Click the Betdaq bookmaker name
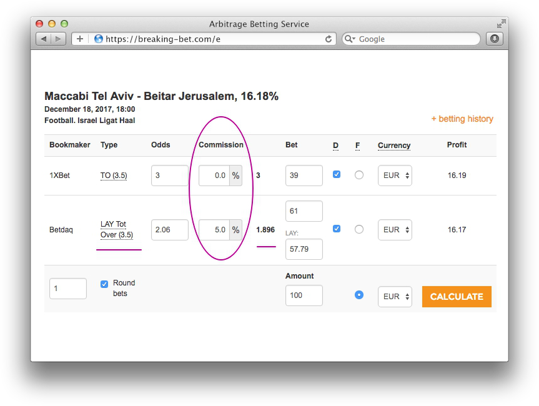 coord(61,230)
